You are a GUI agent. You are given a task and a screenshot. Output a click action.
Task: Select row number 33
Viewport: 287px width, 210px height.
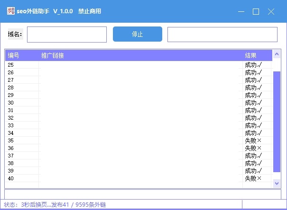(x=138, y=125)
